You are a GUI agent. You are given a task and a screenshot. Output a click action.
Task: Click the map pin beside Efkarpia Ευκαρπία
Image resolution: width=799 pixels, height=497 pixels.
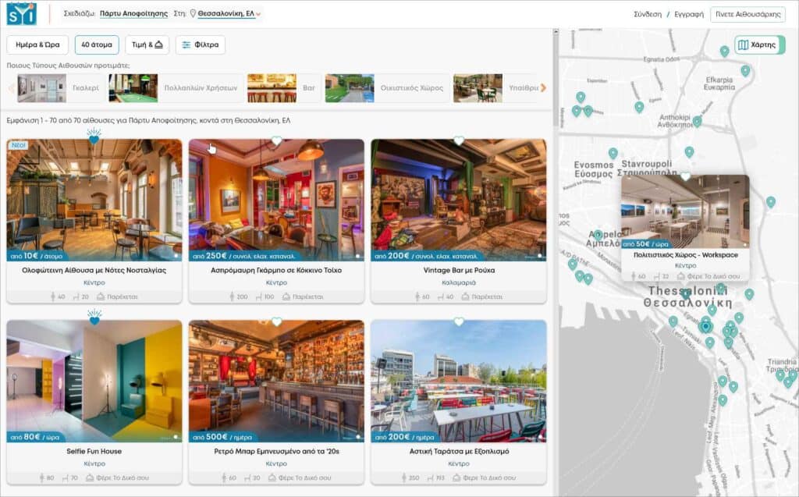[x=745, y=71]
